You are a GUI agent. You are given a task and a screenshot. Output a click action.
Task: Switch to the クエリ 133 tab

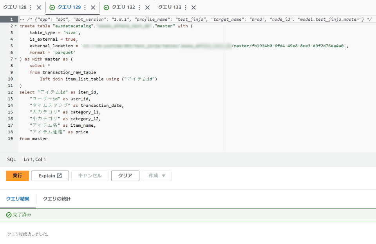[170, 7]
